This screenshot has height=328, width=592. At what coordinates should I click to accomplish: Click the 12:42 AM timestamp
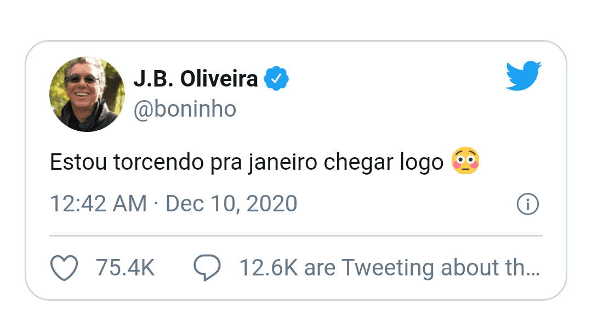click(98, 204)
